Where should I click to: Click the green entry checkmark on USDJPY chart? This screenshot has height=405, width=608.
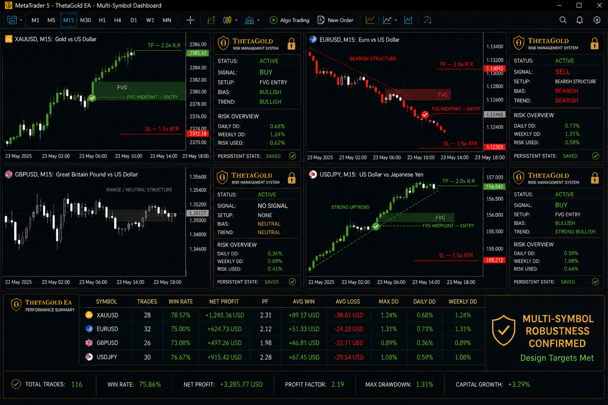point(376,227)
